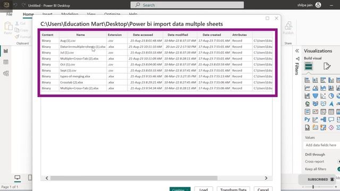Select the Paginated report visual
Image resolution: width=340 pixels, height=191 pixels.
[x=307, y=127]
